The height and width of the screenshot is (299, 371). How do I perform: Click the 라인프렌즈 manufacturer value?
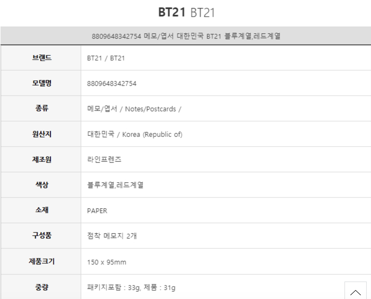click(x=104, y=160)
